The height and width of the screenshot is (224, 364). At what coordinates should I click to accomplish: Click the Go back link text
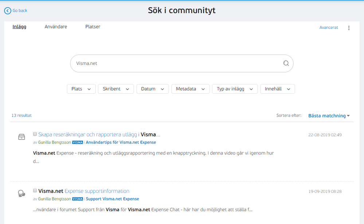point(20,11)
